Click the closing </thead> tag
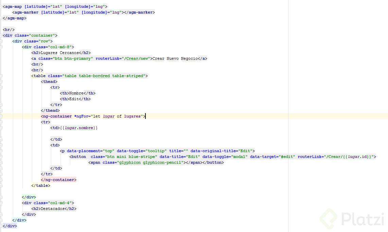Viewport: 388px width, 232px height. click(x=50, y=110)
